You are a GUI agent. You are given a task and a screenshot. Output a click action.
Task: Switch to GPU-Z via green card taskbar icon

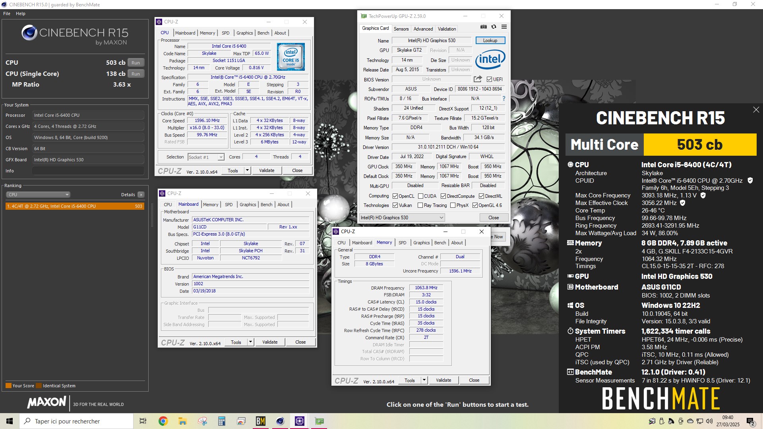pyautogui.click(x=319, y=421)
